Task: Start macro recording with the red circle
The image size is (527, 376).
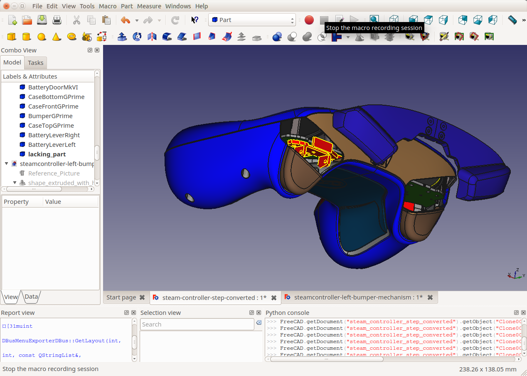Action: point(309,20)
